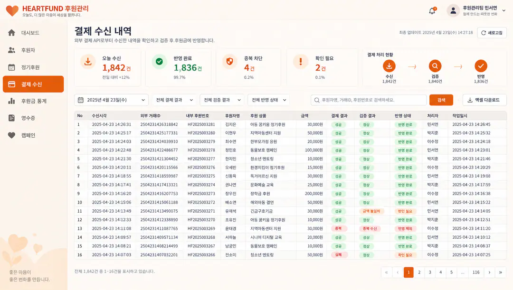Go to next page with › button
The width and height of the screenshot is (513, 290).
click(489, 272)
